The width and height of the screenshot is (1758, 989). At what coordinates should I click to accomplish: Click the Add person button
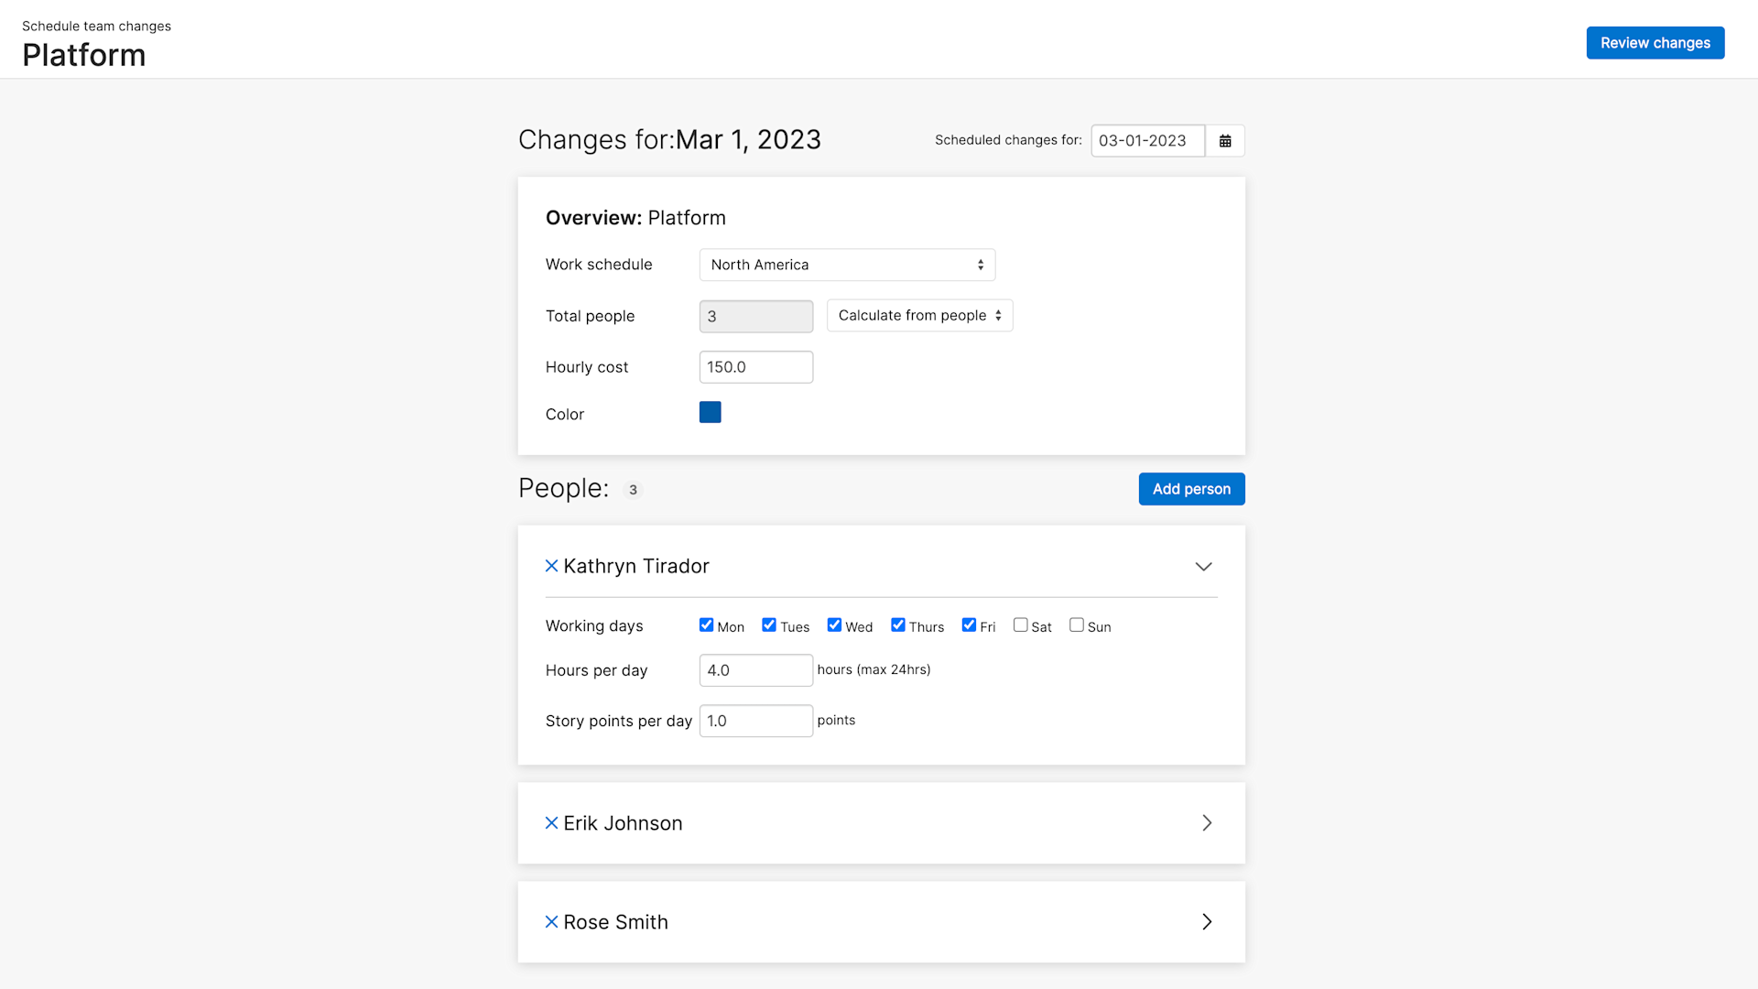[1190, 488]
